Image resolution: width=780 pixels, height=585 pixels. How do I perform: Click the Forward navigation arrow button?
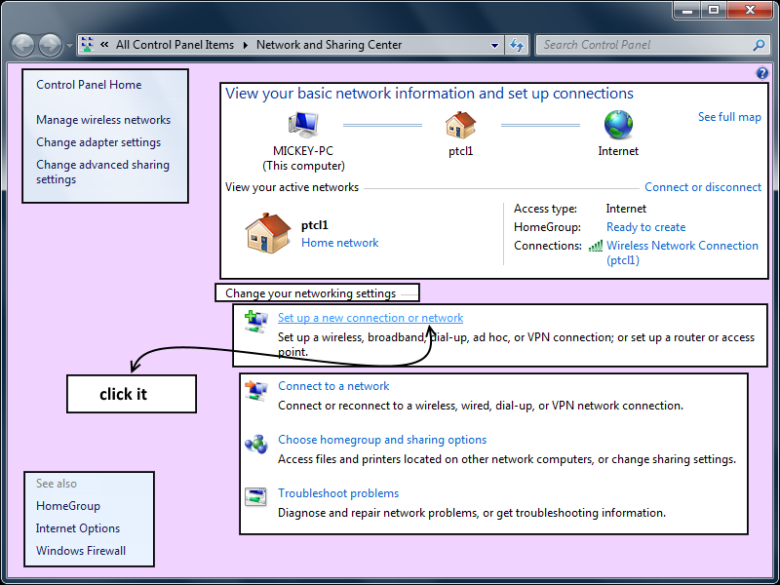tap(51, 45)
